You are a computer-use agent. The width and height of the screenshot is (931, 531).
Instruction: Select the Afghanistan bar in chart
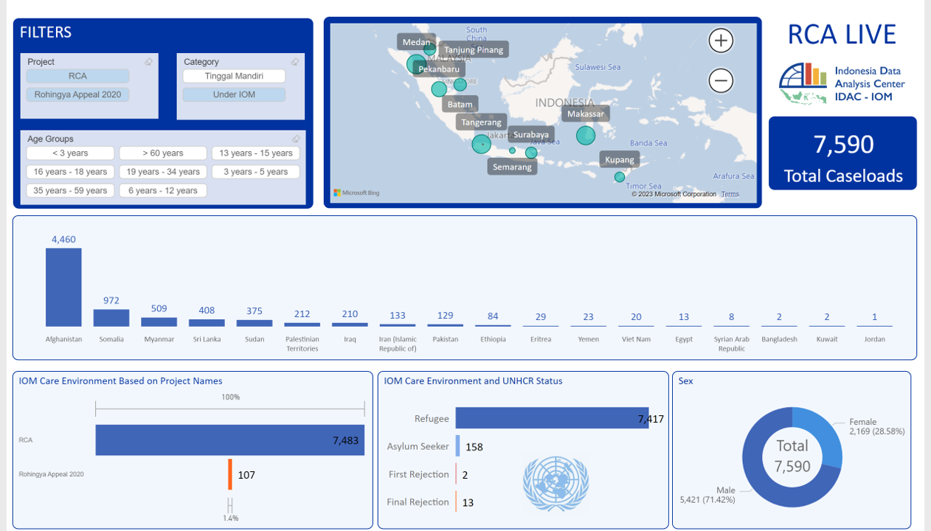point(63,287)
